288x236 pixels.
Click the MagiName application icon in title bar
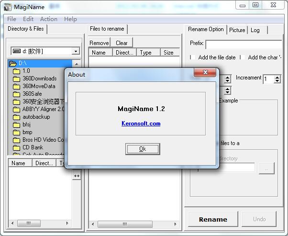8,7
